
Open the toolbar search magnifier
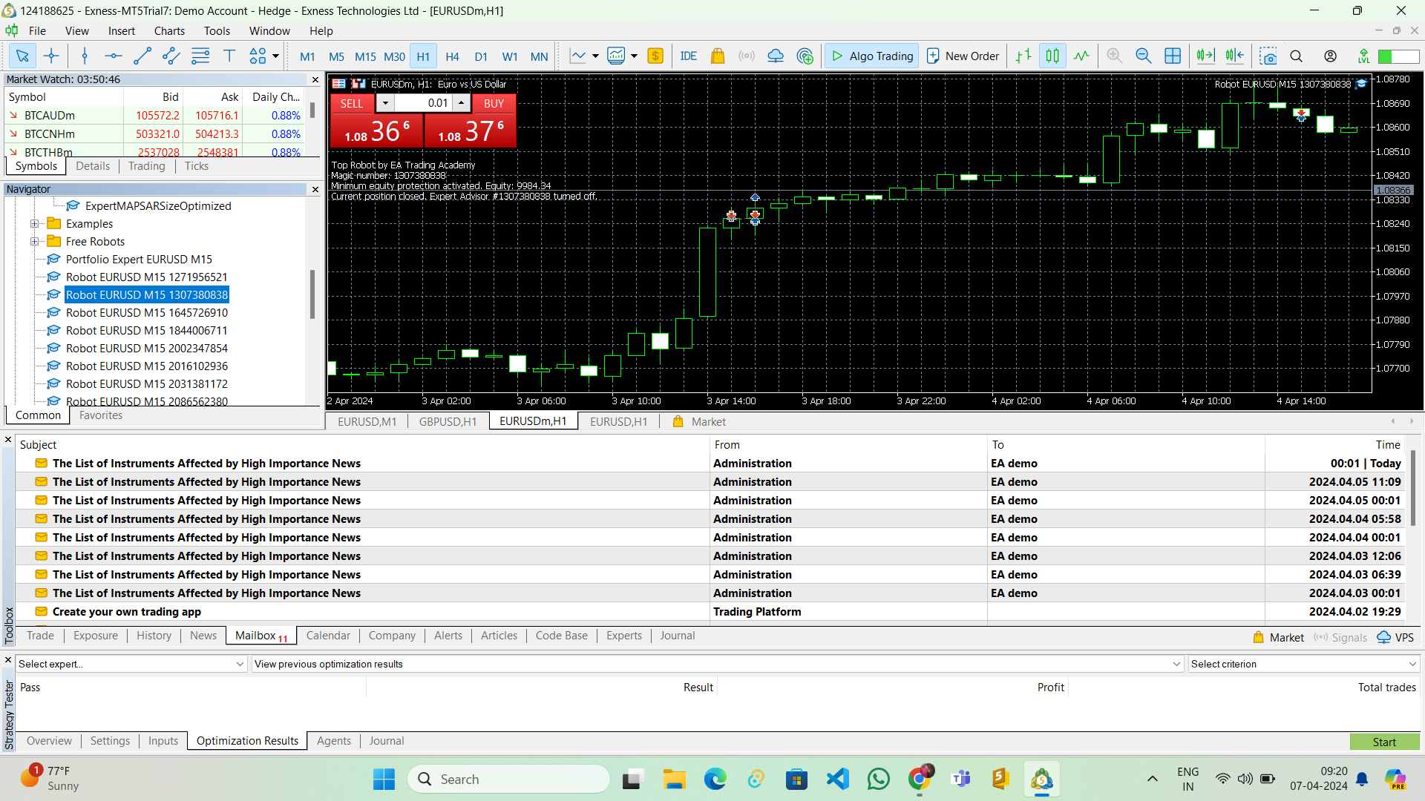[1297, 56]
